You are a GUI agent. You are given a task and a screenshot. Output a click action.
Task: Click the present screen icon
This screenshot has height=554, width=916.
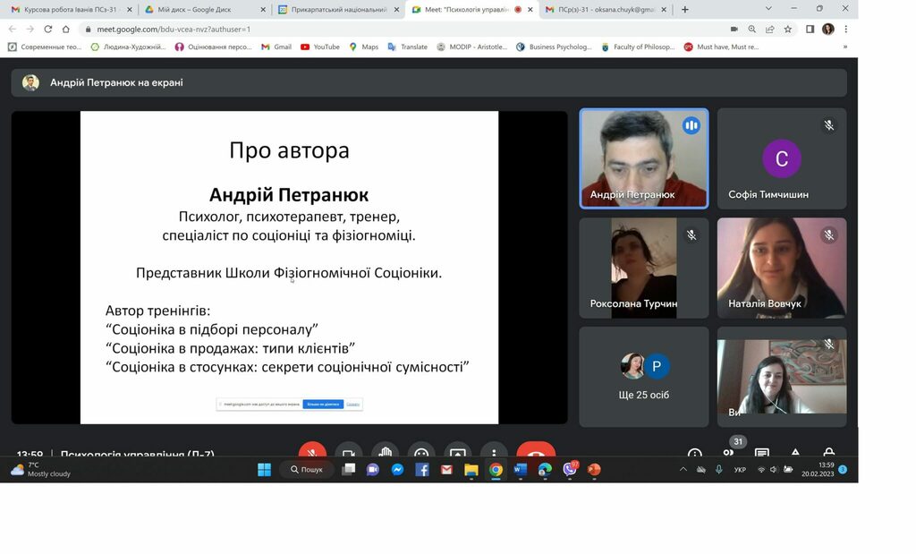tap(458, 452)
